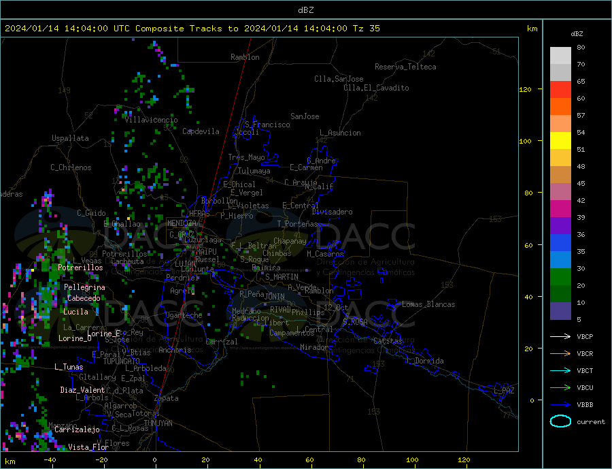Viewport: 612px width, 469px height.
Task: Click the 'Villavicencio' map label
Action: point(151,120)
